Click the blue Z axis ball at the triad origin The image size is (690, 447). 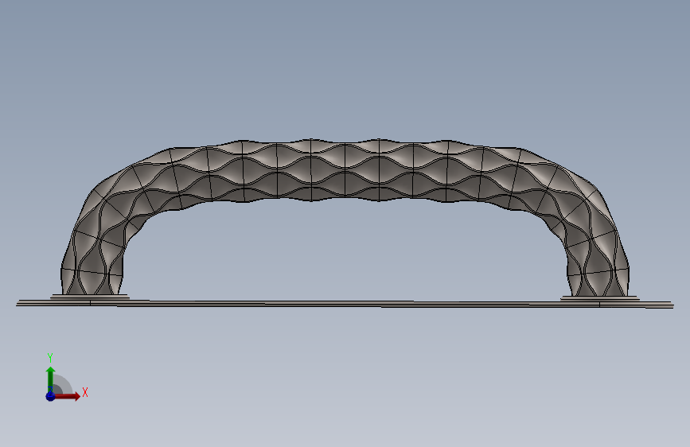50,396
